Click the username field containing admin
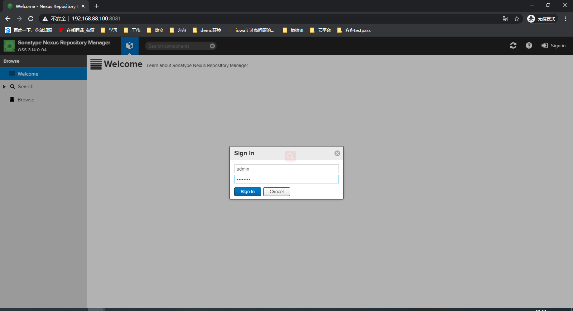The image size is (573, 311). coord(286,169)
